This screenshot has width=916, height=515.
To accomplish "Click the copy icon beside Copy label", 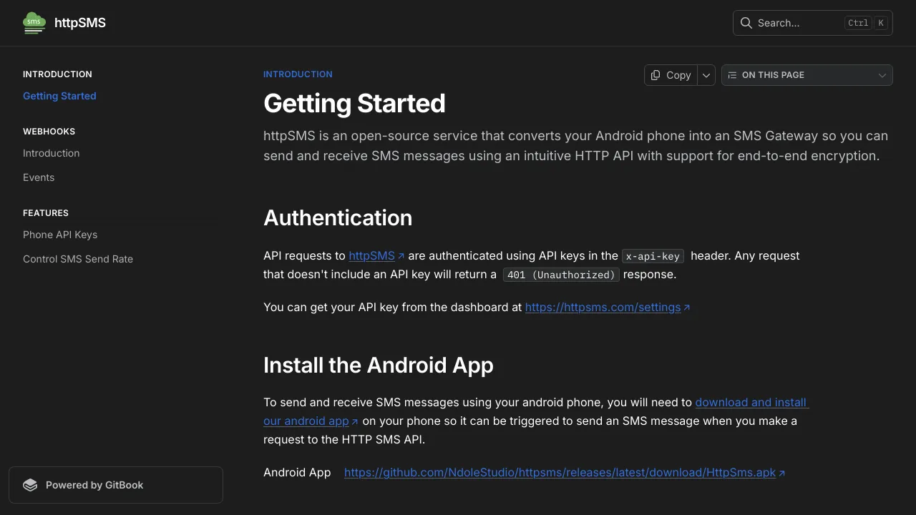I will click(x=656, y=75).
